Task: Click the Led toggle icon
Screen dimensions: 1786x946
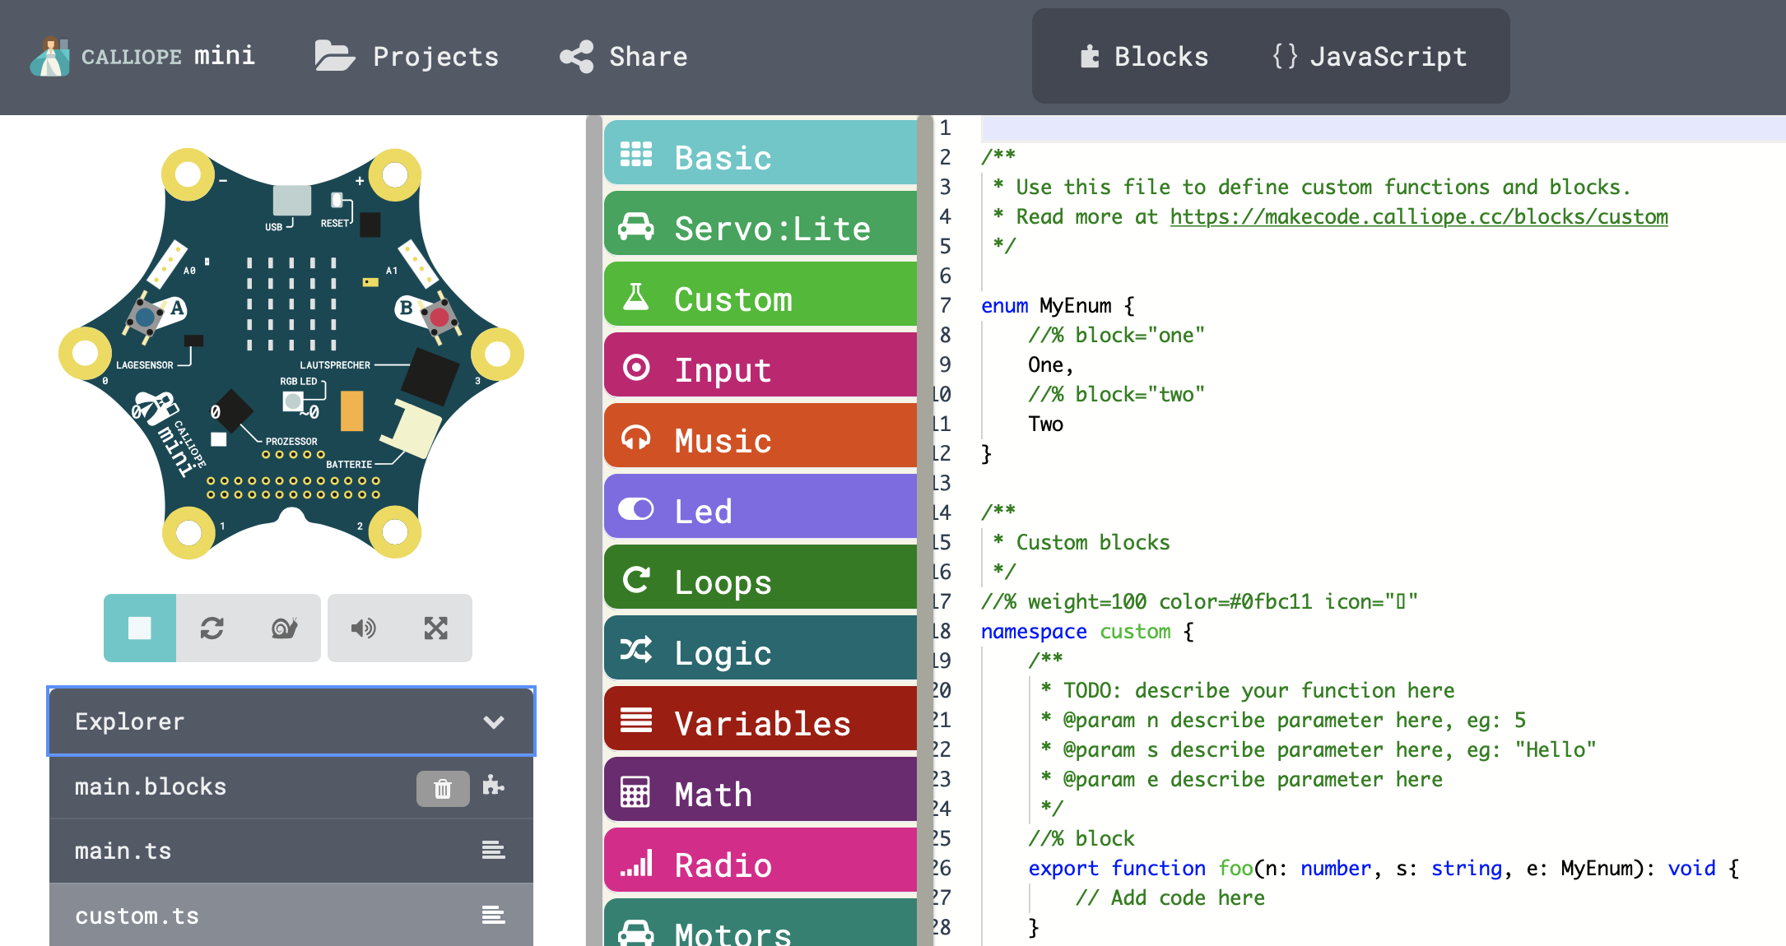Action: click(x=636, y=509)
